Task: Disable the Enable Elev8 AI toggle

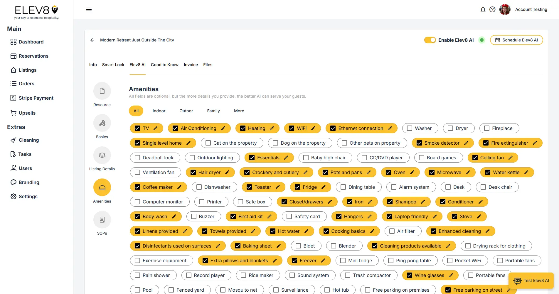Action: pos(430,40)
